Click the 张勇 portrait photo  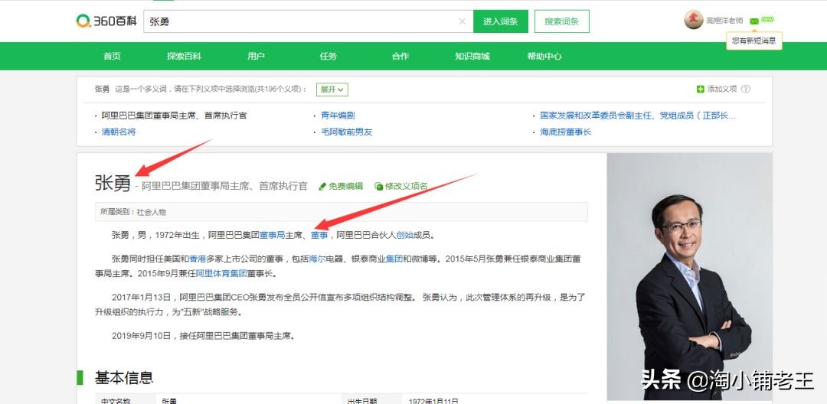click(x=689, y=276)
